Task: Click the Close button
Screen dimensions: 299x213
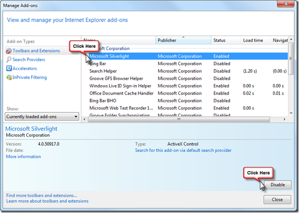Action: (277, 199)
